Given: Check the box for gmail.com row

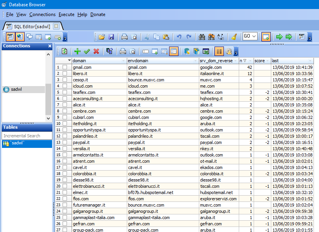Looking at the screenshot, I should click(65, 67).
